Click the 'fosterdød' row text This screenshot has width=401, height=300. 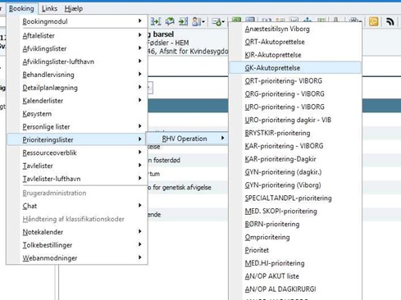pyautogui.click(x=166, y=160)
